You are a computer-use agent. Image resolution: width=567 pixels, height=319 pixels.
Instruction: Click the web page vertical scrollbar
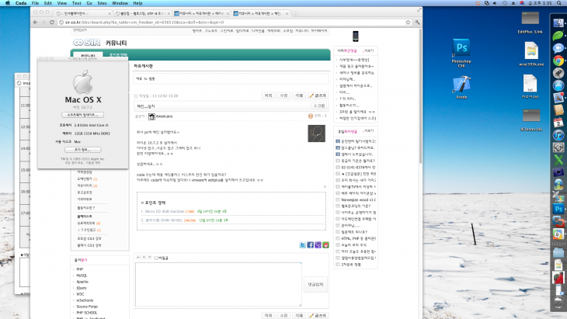[x=420, y=96]
